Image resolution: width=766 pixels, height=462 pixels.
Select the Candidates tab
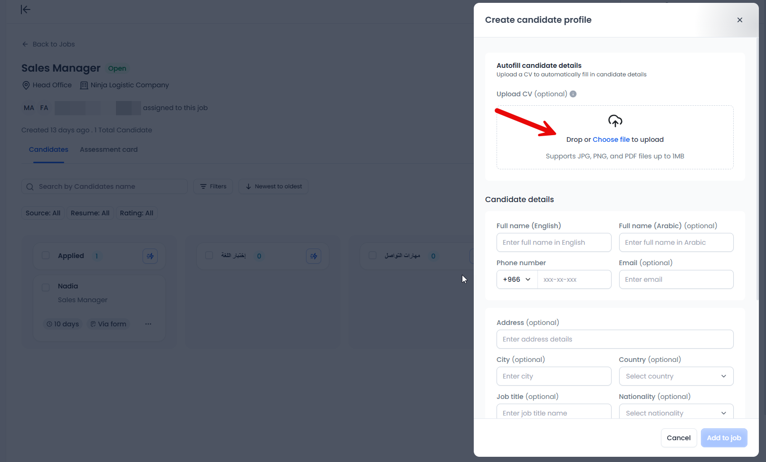[x=48, y=149]
